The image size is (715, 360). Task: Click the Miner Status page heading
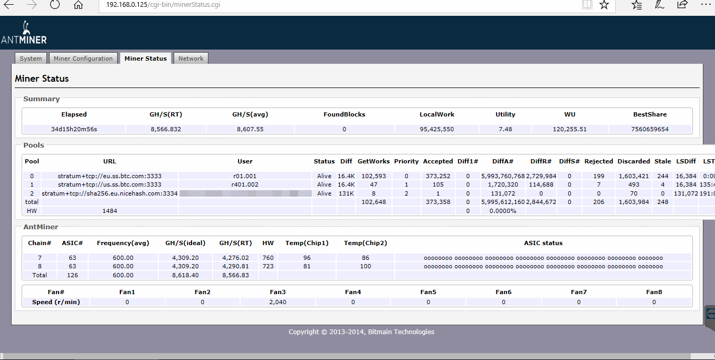point(42,79)
